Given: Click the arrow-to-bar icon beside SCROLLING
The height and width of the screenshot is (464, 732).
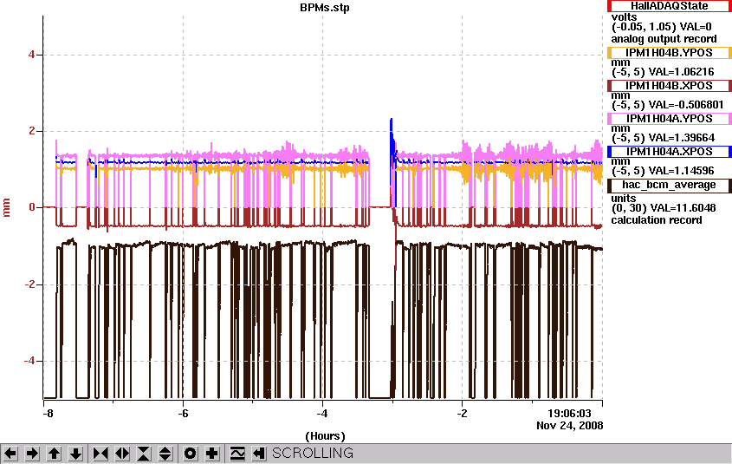Looking at the screenshot, I should pyautogui.click(x=259, y=454).
